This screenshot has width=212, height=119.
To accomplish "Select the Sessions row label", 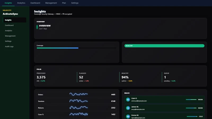I will tap(41, 101).
